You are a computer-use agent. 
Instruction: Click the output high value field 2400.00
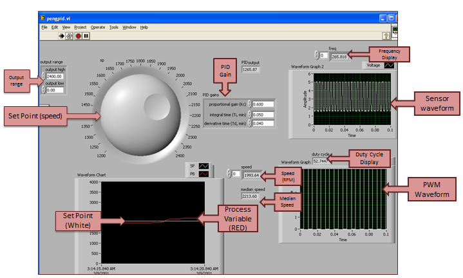(x=55, y=76)
